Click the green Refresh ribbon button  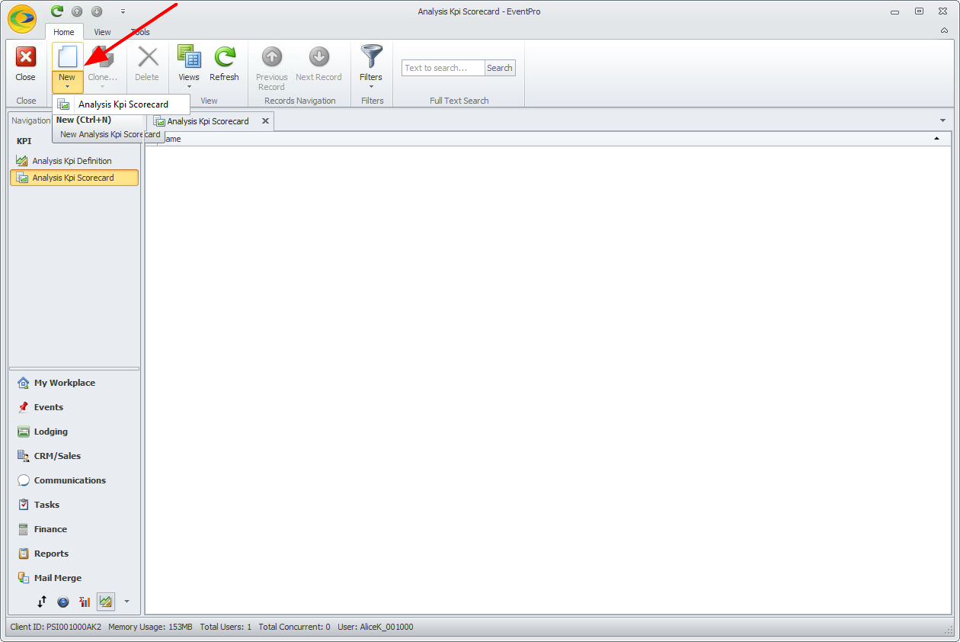point(225,63)
